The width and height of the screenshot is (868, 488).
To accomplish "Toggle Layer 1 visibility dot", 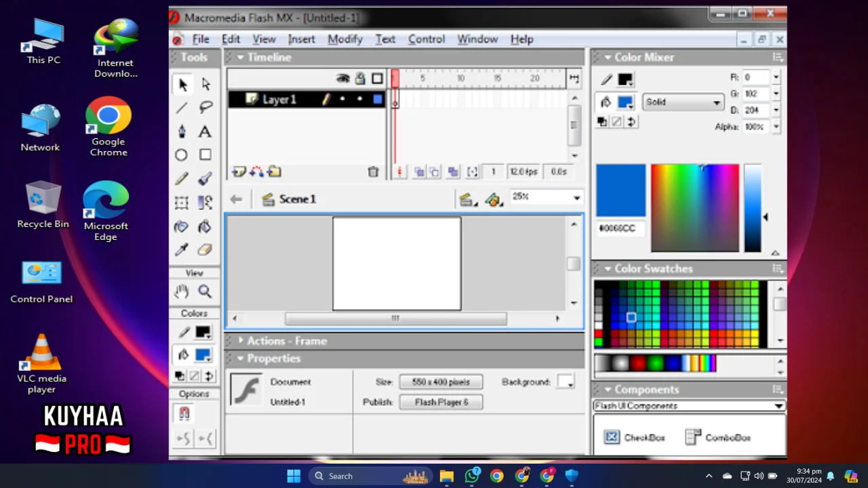I will 342,100.
